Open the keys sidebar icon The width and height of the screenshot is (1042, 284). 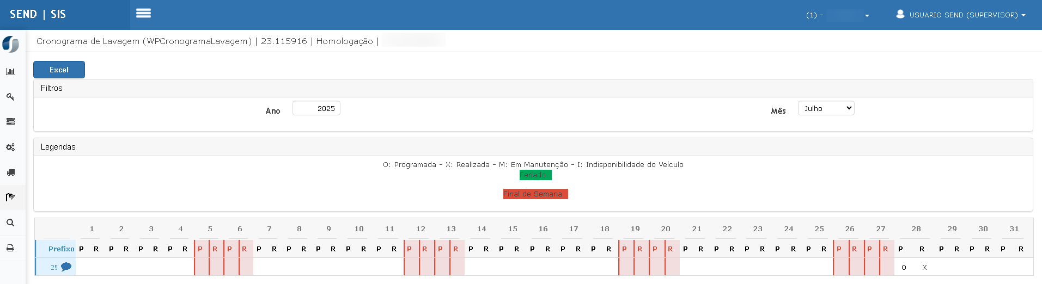10,97
